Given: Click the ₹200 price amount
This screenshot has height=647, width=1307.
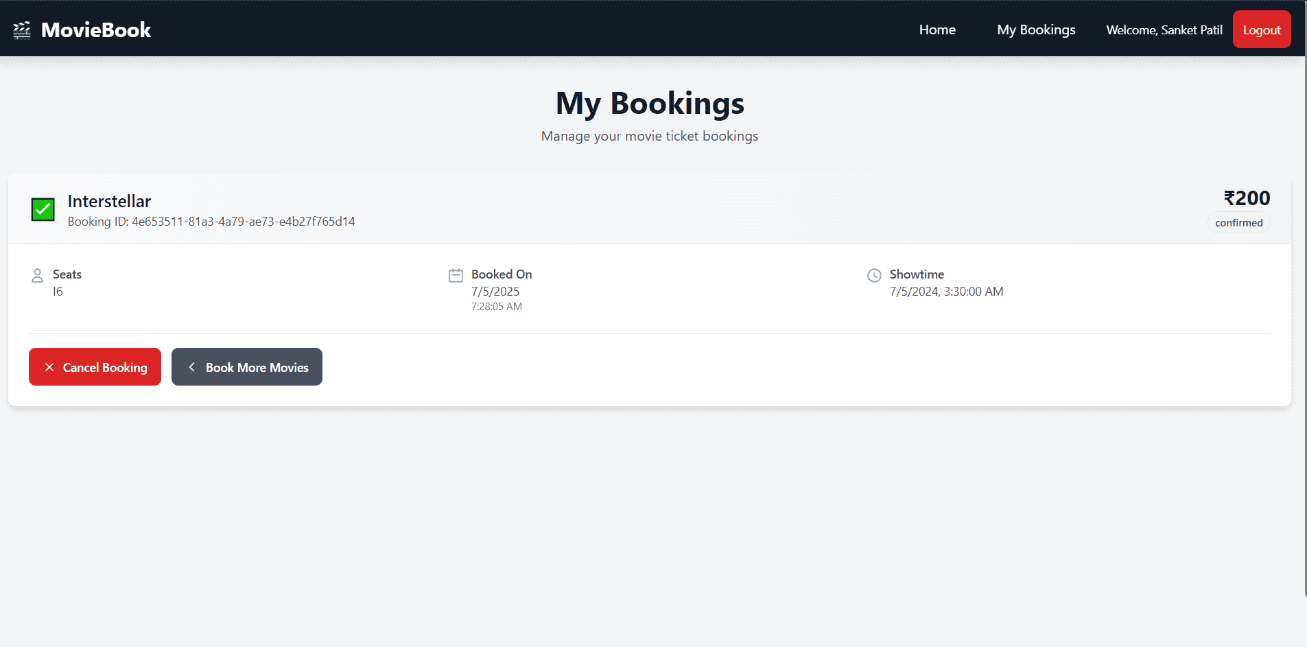Looking at the screenshot, I should (x=1247, y=198).
